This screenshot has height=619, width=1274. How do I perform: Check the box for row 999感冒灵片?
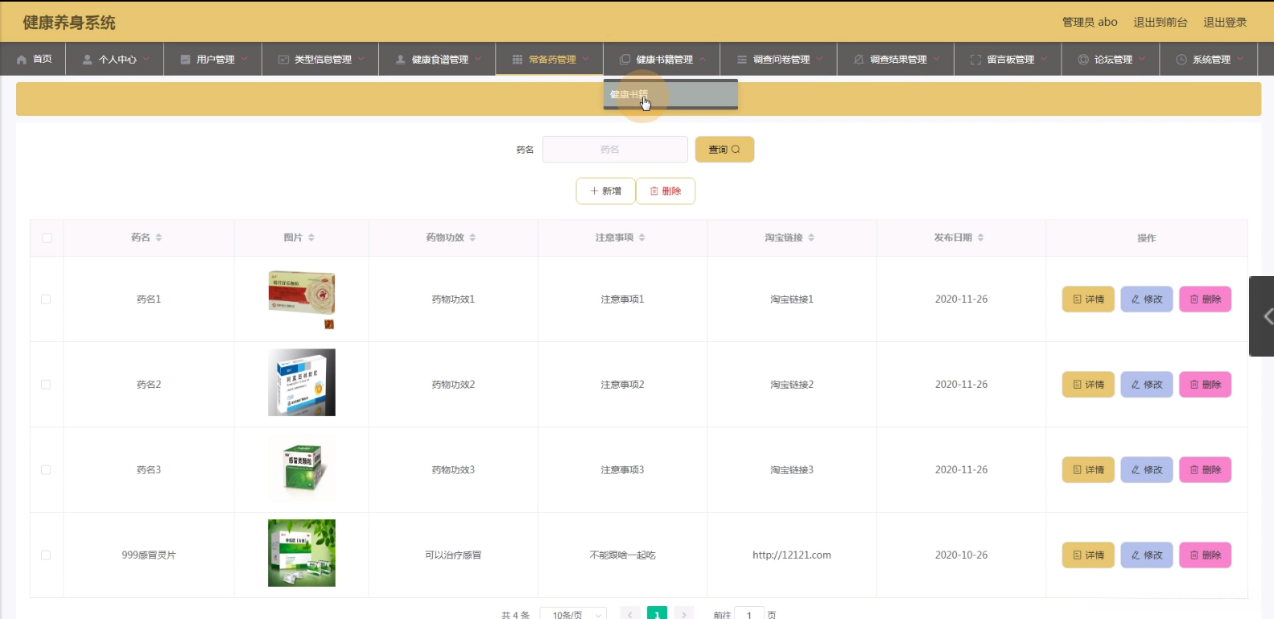(x=46, y=555)
